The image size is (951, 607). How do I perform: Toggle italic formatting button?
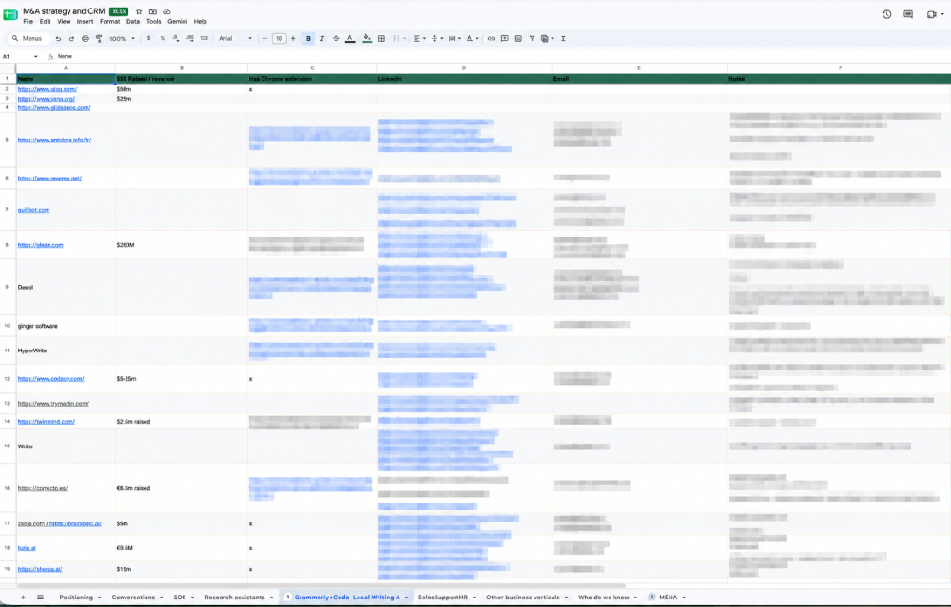click(322, 38)
